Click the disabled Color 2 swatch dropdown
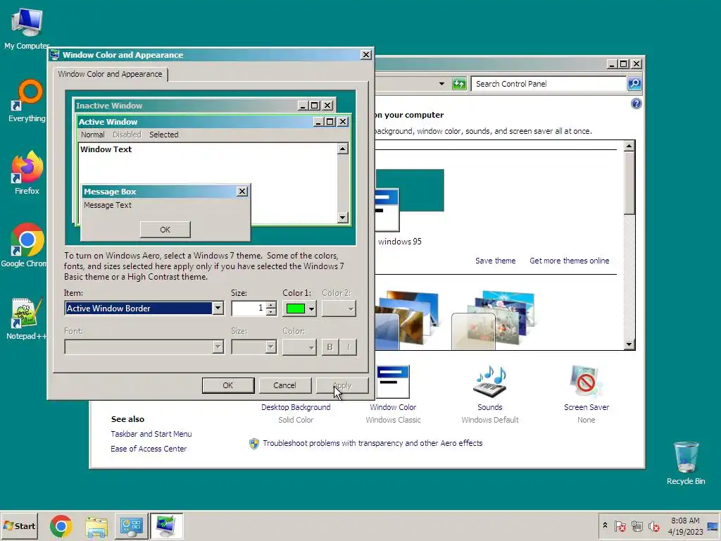 [339, 309]
